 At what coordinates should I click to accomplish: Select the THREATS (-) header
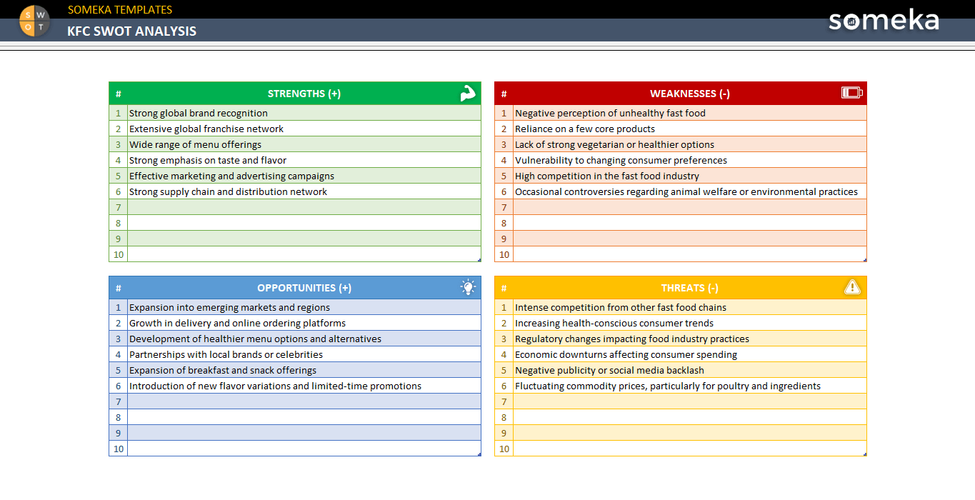tap(690, 288)
